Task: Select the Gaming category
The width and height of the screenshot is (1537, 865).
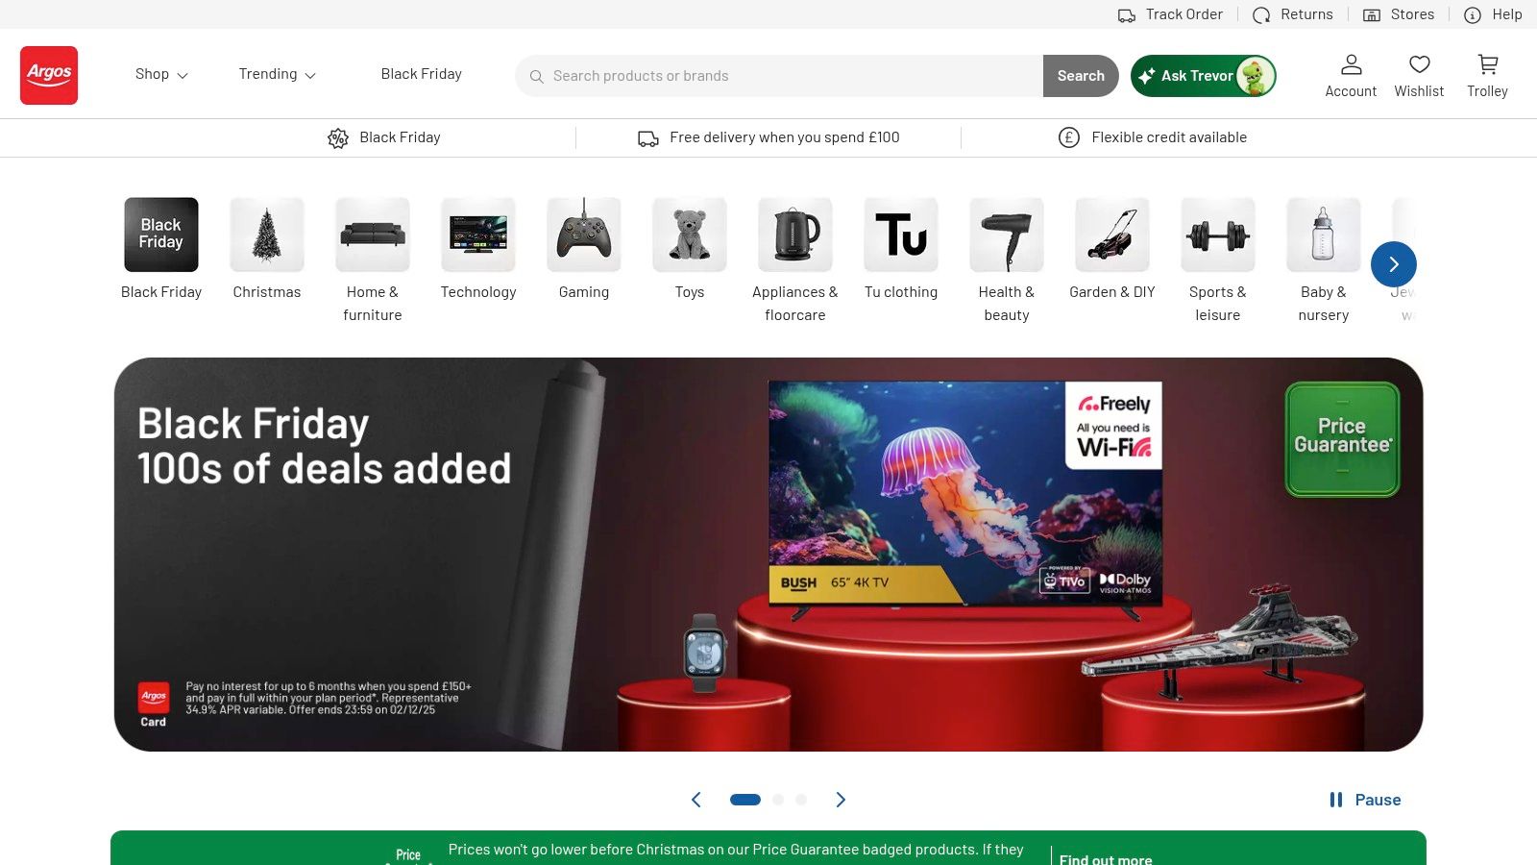Action: [x=583, y=248]
